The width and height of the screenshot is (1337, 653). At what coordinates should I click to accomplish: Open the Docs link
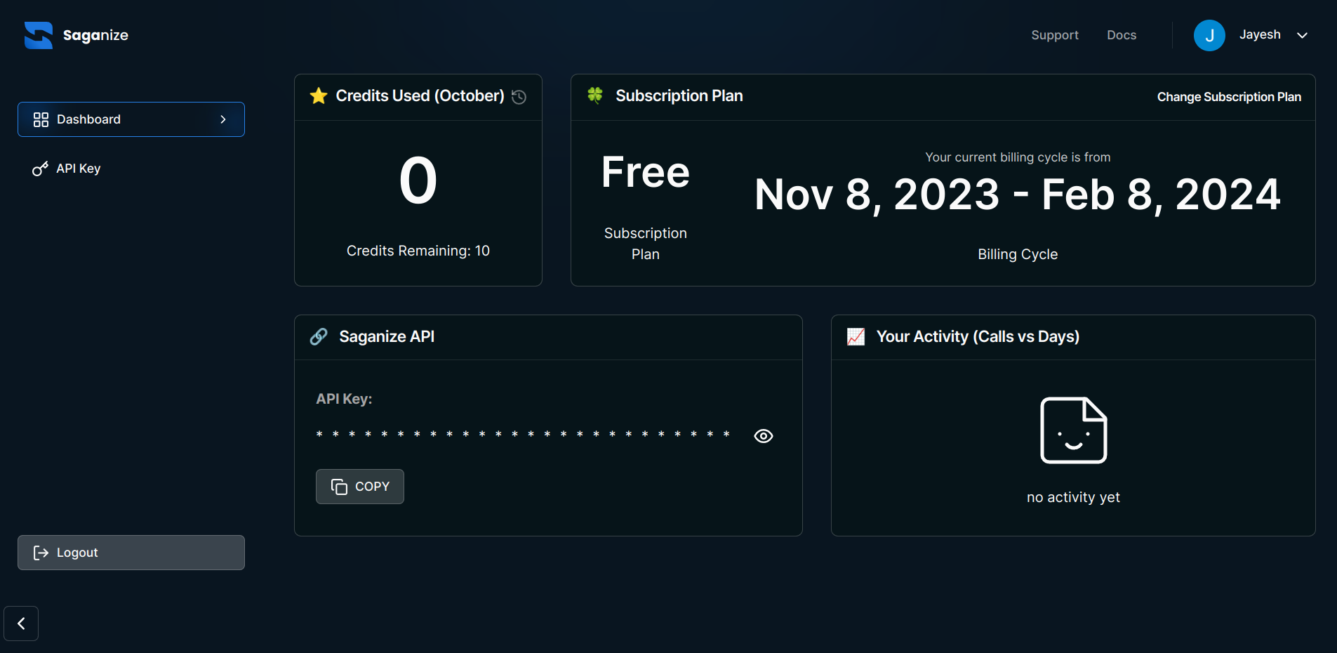pos(1122,35)
